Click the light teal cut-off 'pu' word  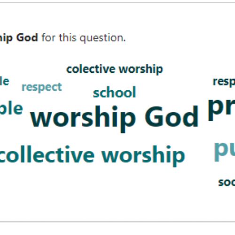point(224,151)
